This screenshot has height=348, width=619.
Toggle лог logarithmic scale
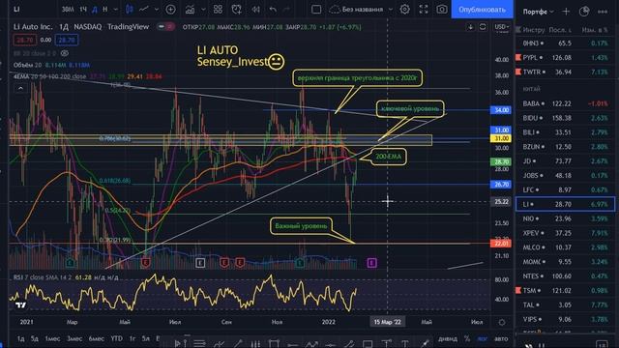[x=482, y=339]
